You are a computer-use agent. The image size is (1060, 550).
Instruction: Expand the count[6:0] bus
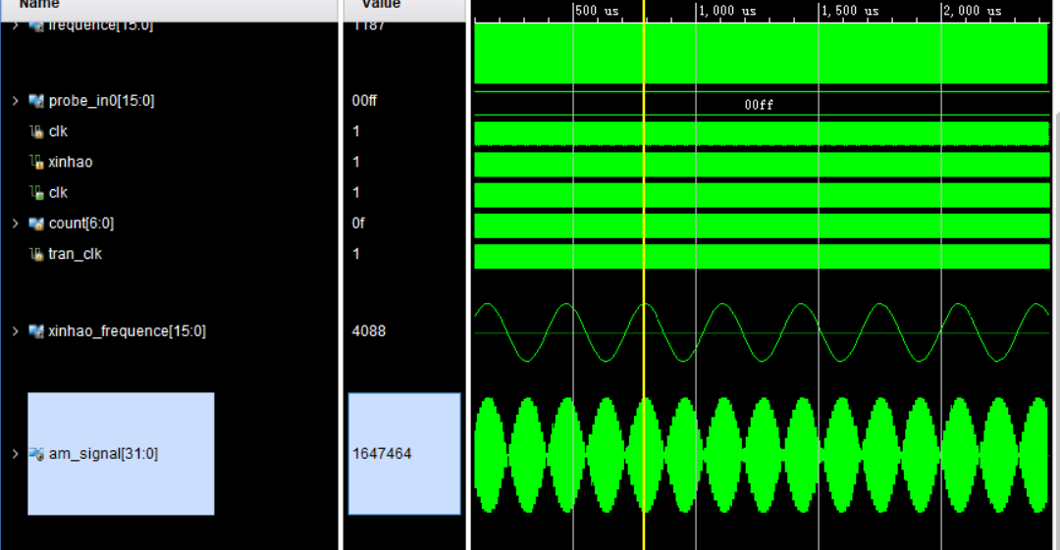click(x=16, y=223)
